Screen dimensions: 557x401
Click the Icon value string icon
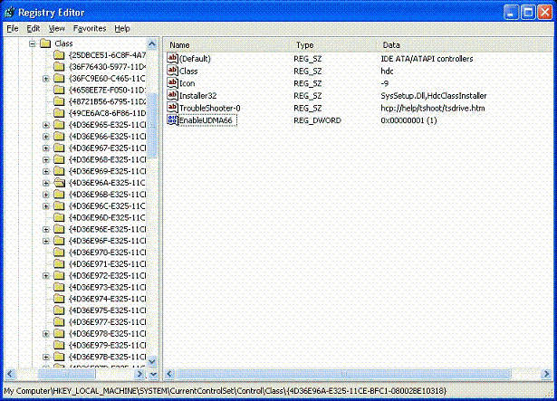172,83
